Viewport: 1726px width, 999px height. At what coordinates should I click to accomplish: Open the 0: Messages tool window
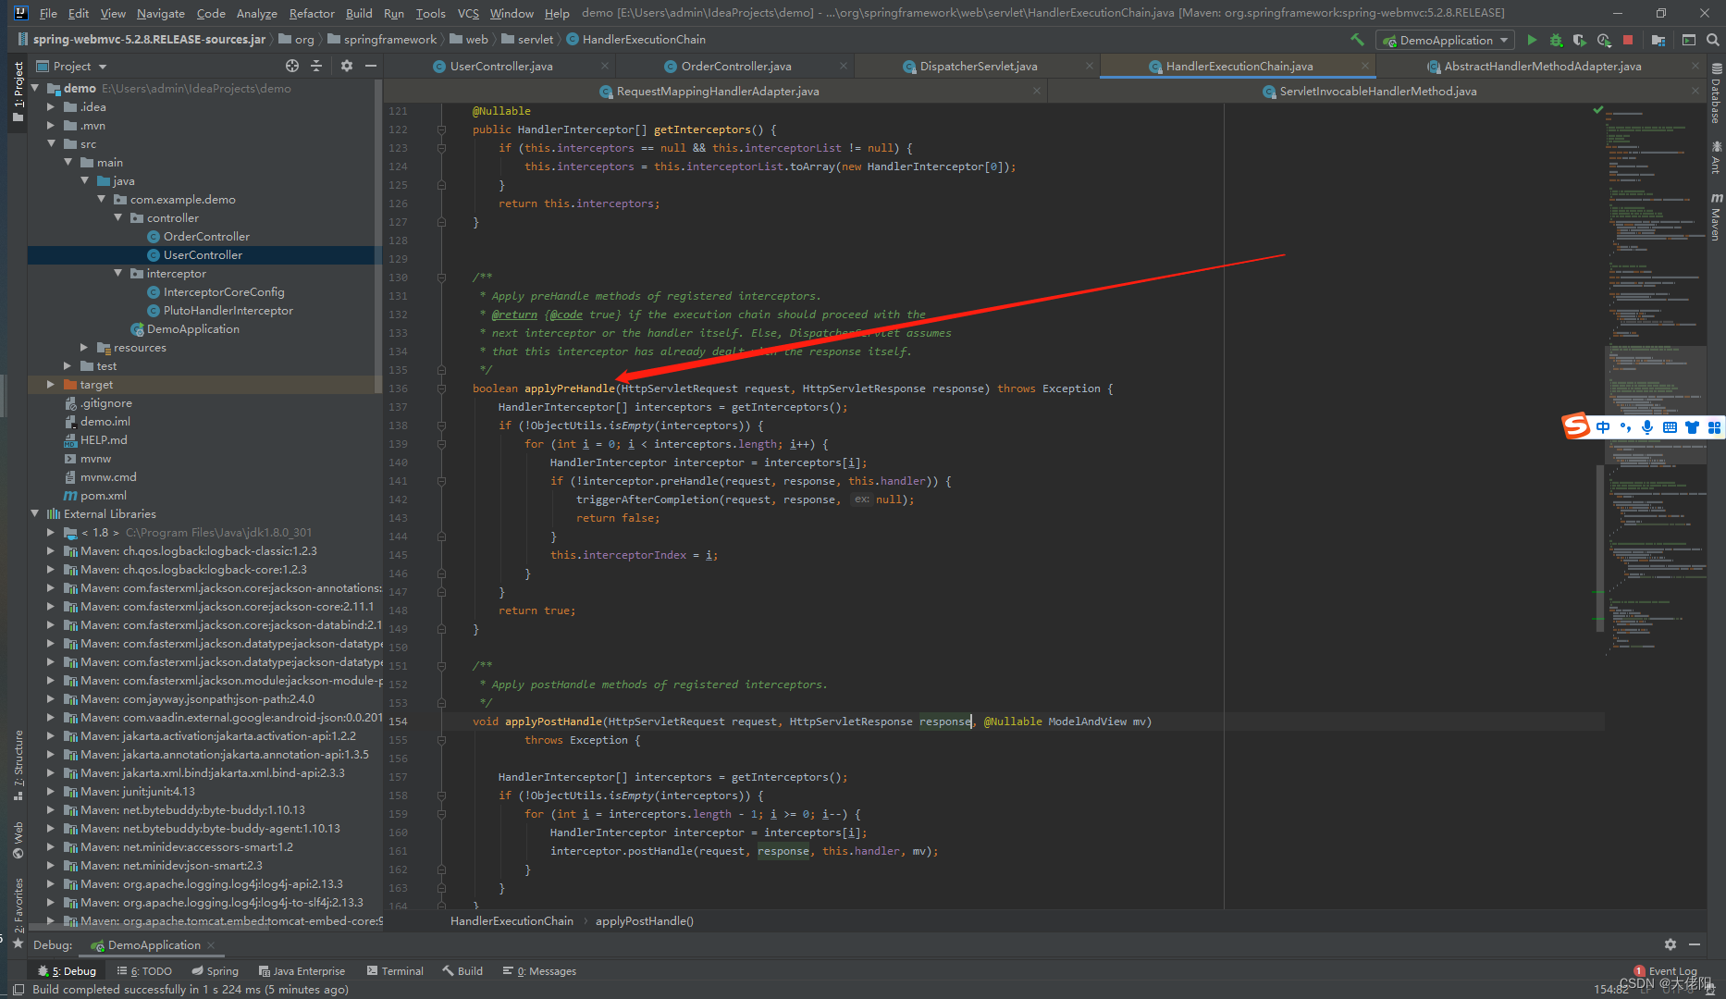coord(539,970)
